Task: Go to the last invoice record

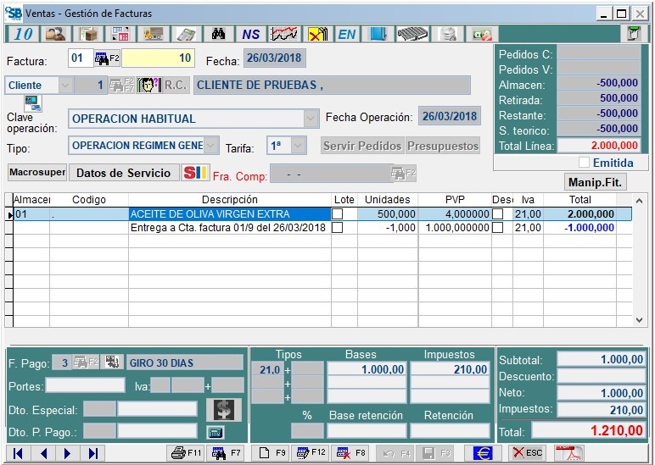Action: 92,453
